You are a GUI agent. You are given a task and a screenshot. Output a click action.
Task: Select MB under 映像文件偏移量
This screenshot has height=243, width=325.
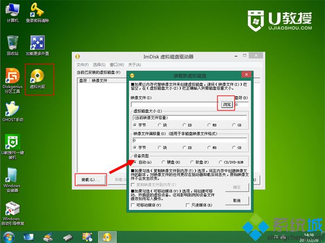(x=212, y=148)
